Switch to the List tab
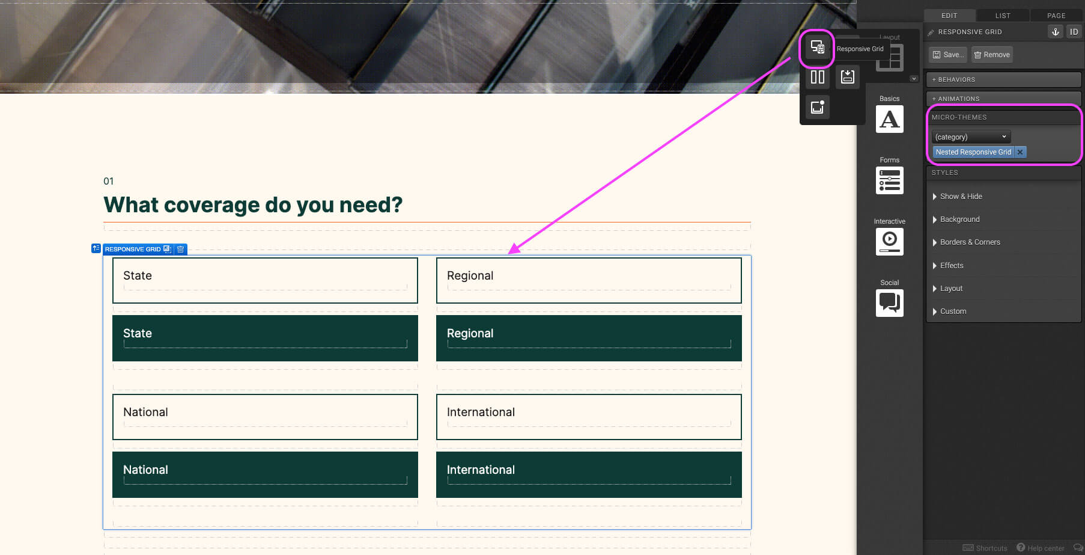The width and height of the screenshot is (1085, 555). 1003,16
